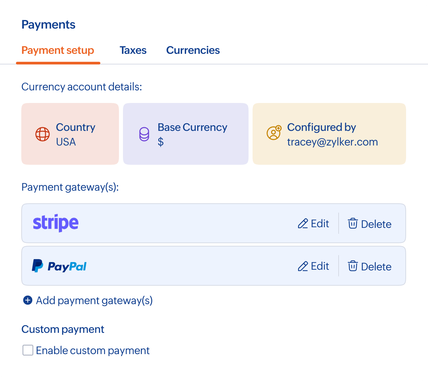Screen dimensions: 428x382
Task: Click the currency coins icon in Base Currency card
Action: (x=144, y=134)
